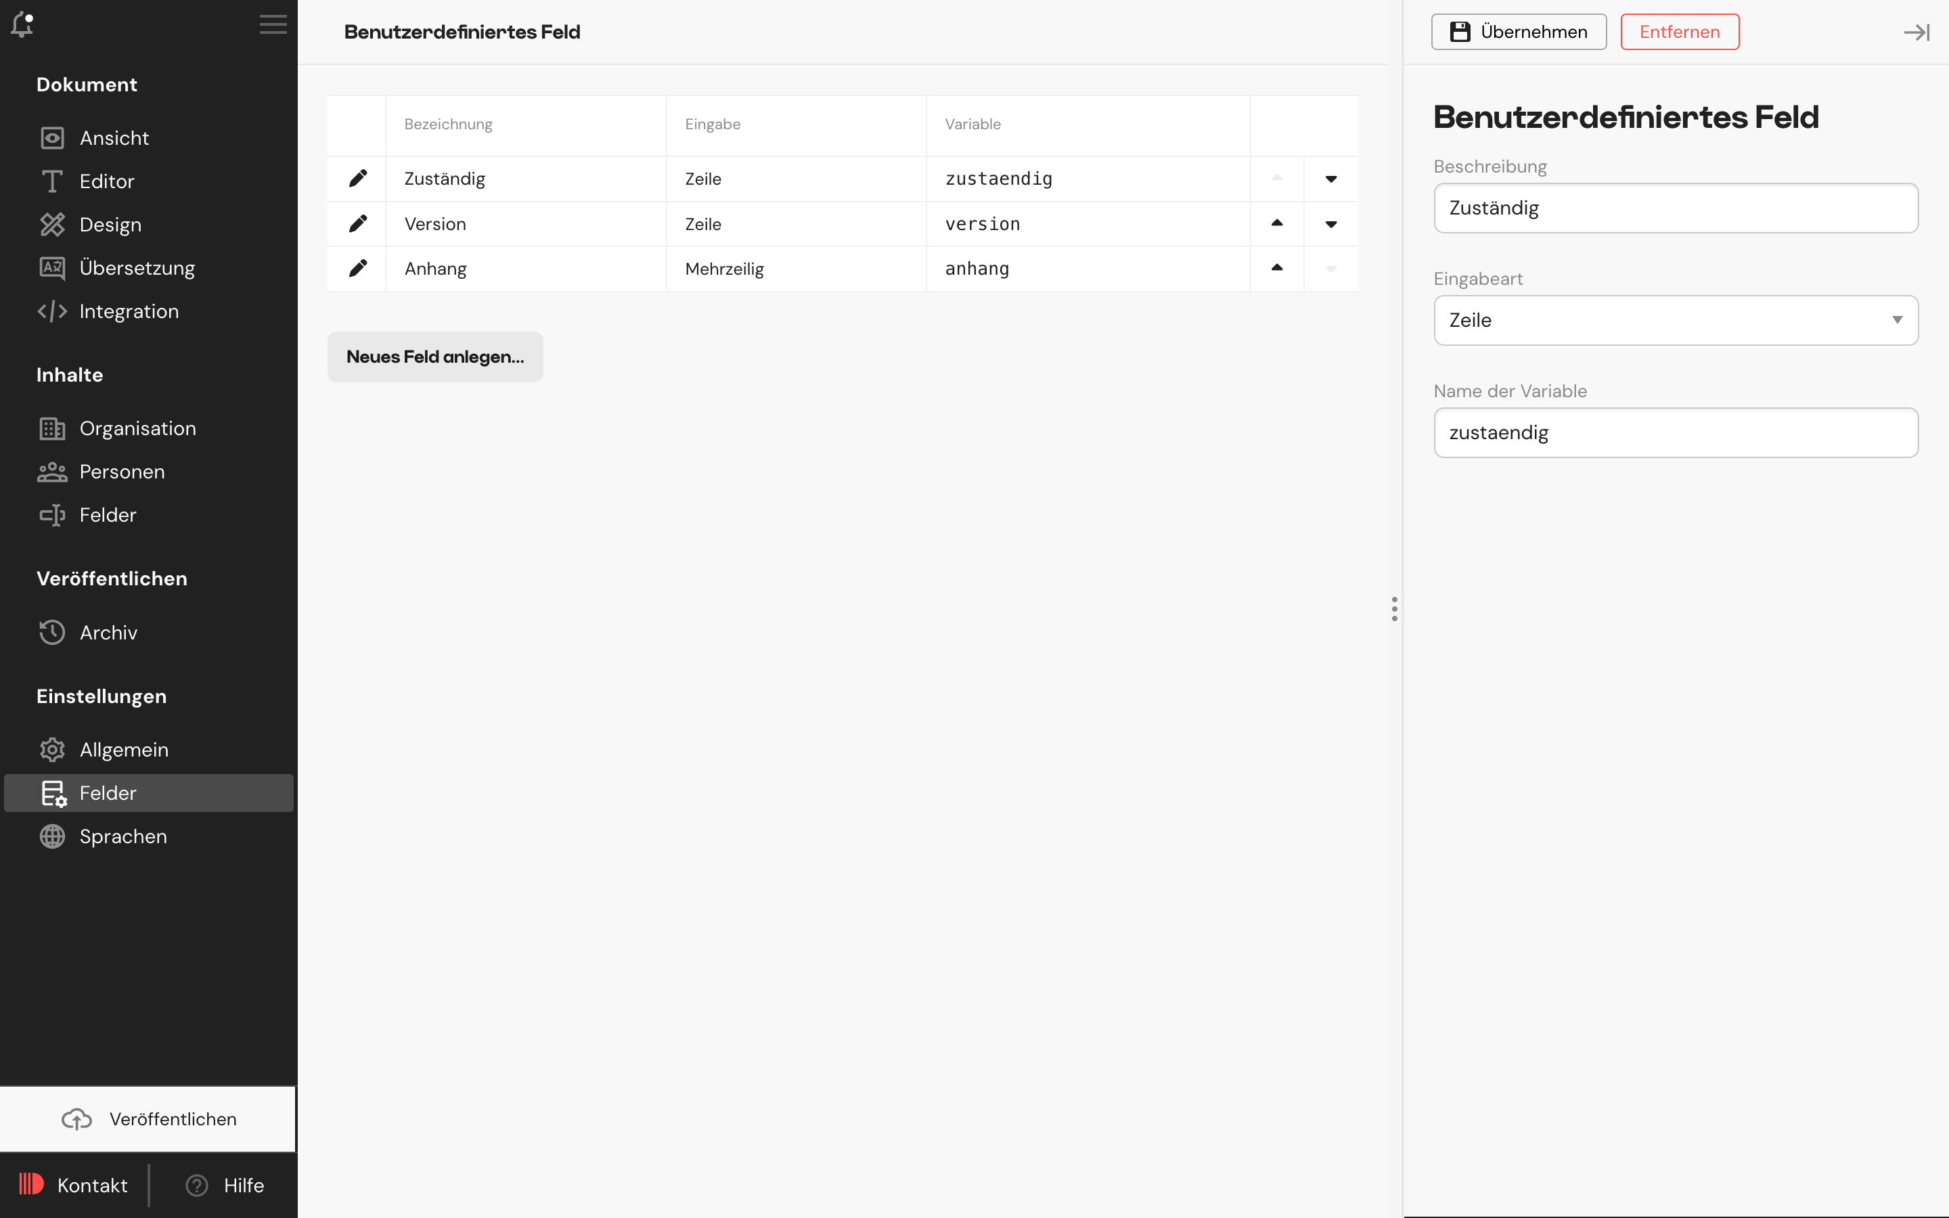Image resolution: width=1949 pixels, height=1218 pixels.
Task: Switch to Personen under Inhalte
Action: [x=122, y=471]
